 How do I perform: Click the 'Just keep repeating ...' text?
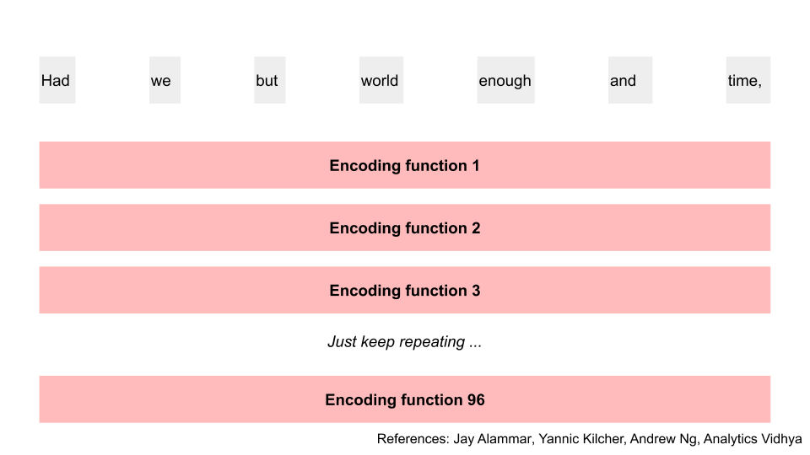[x=404, y=342]
